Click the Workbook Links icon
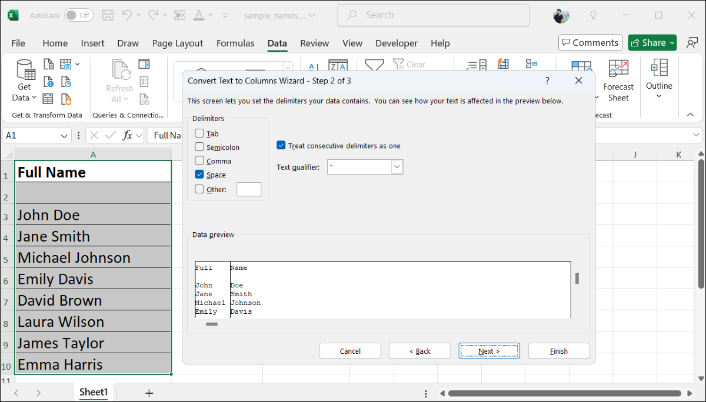The width and height of the screenshot is (706, 402). point(144,98)
